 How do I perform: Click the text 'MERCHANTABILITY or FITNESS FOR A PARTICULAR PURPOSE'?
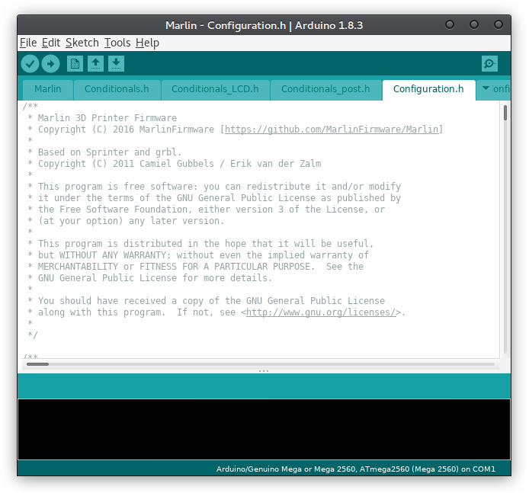pyautogui.click(x=174, y=267)
